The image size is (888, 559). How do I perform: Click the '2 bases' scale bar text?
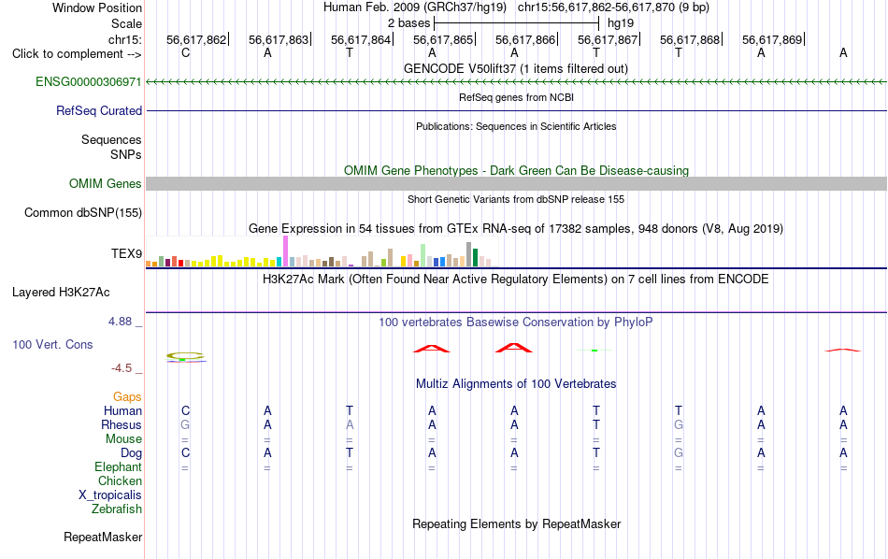point(408,23)
